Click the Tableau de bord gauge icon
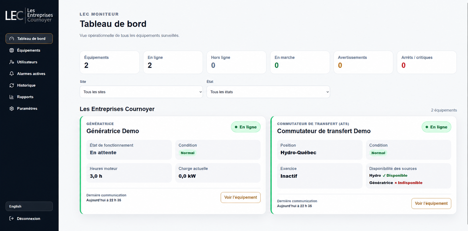The image size is (468, 231). [12, 39]
